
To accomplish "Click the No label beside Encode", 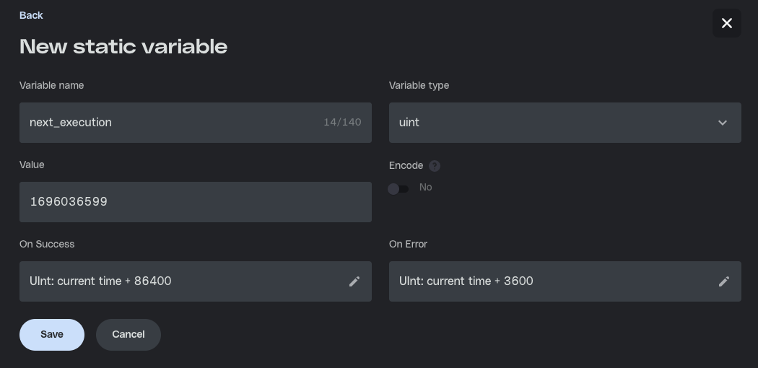I will 426,188.
